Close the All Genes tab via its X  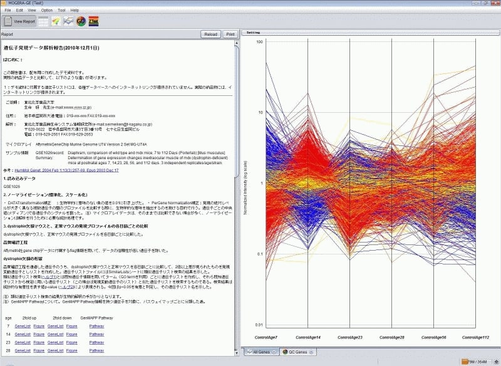pos(274,352)
